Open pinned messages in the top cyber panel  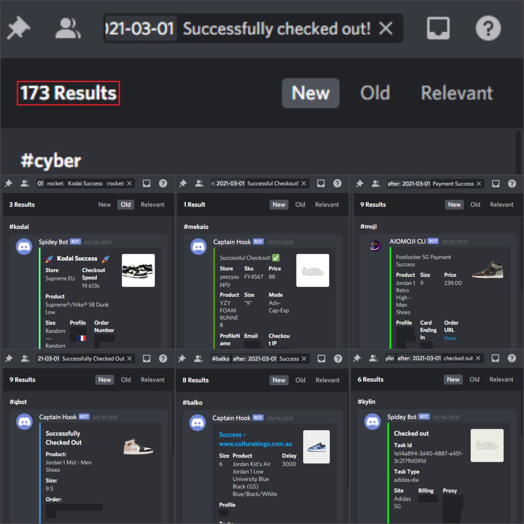pos(19,28)
